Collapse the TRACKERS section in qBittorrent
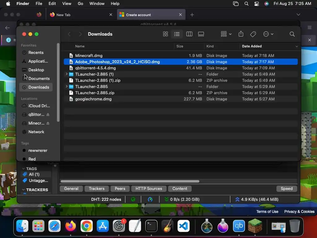The height and width of the screenshot is (238, 317). click(24, 190)
